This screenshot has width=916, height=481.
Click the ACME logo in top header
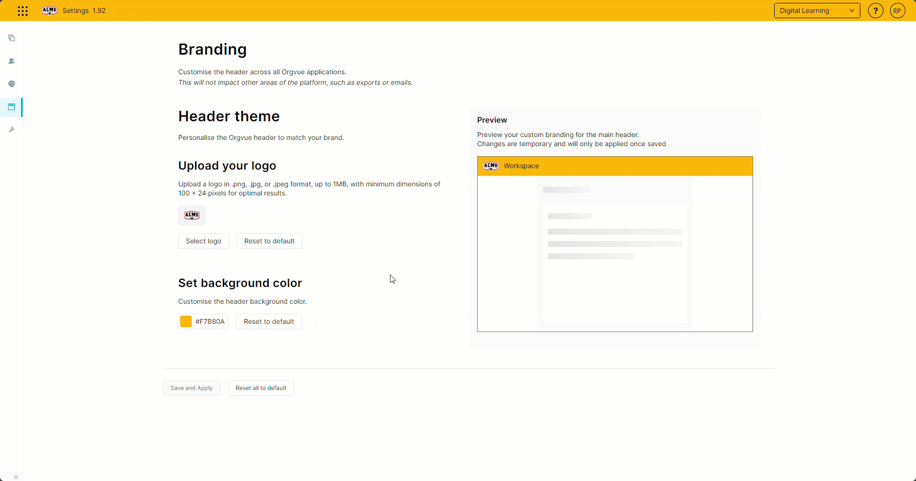point(49,11)
